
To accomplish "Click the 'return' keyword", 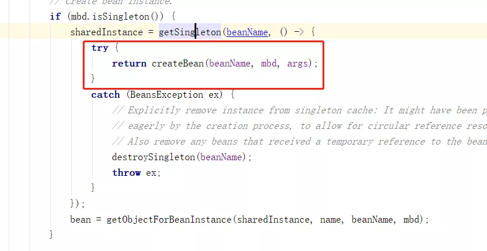I will [129, 64].
